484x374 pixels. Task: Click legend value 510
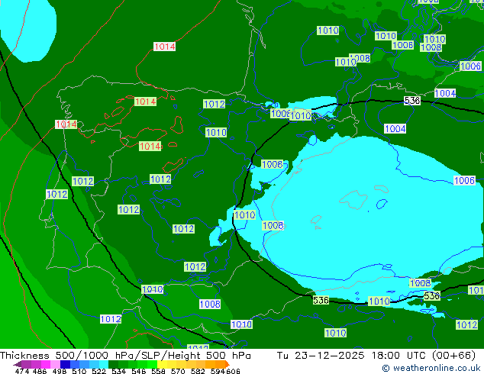pos(79,371)
